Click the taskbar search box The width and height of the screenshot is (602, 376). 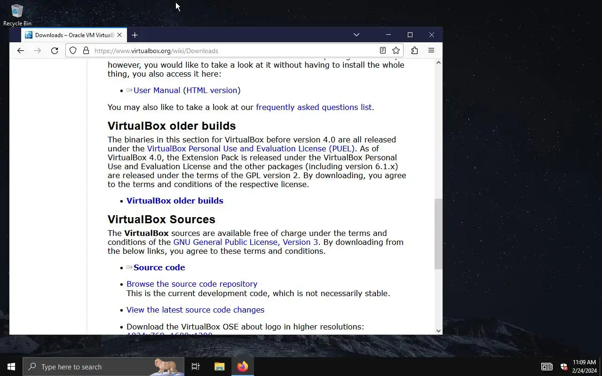coord(103,367)
